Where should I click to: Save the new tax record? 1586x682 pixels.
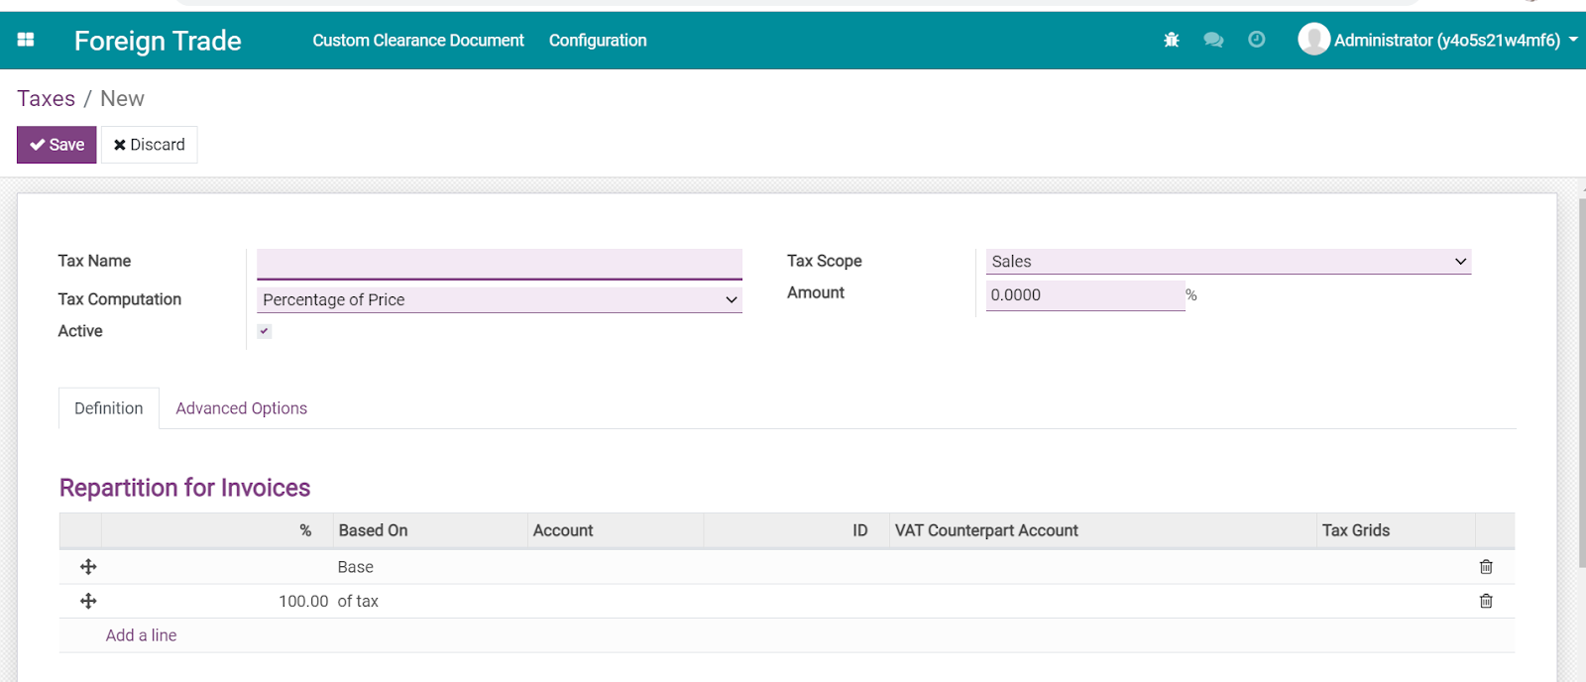pos(57,145)
